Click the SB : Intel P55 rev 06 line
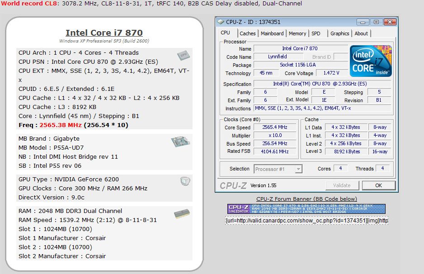 click(50, 166)
